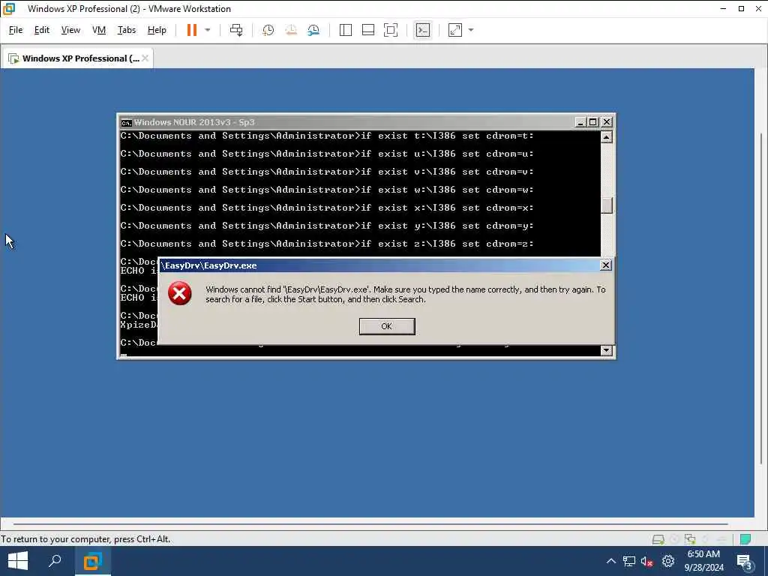The image size is (768, 576).
Task: Click the CD/DVD device status icon
Action: (x=674, y=539)
